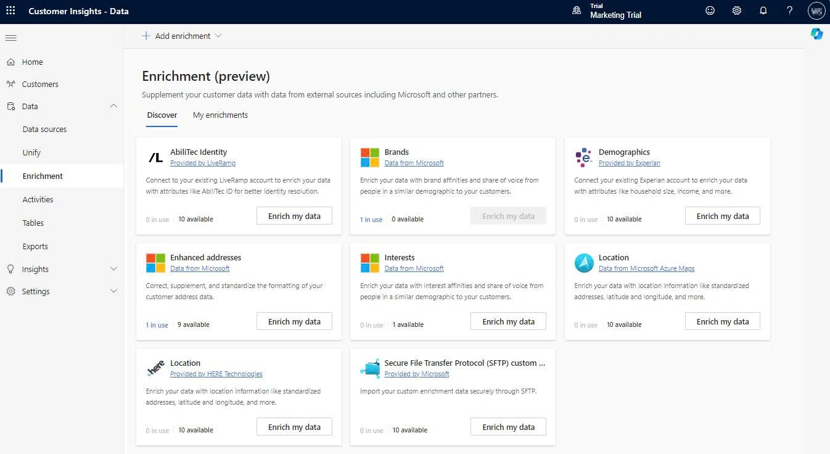This screenshot has height=454, width=830.
Task: Click the Settings gear icon in sidebar
Action: [10, 291]
